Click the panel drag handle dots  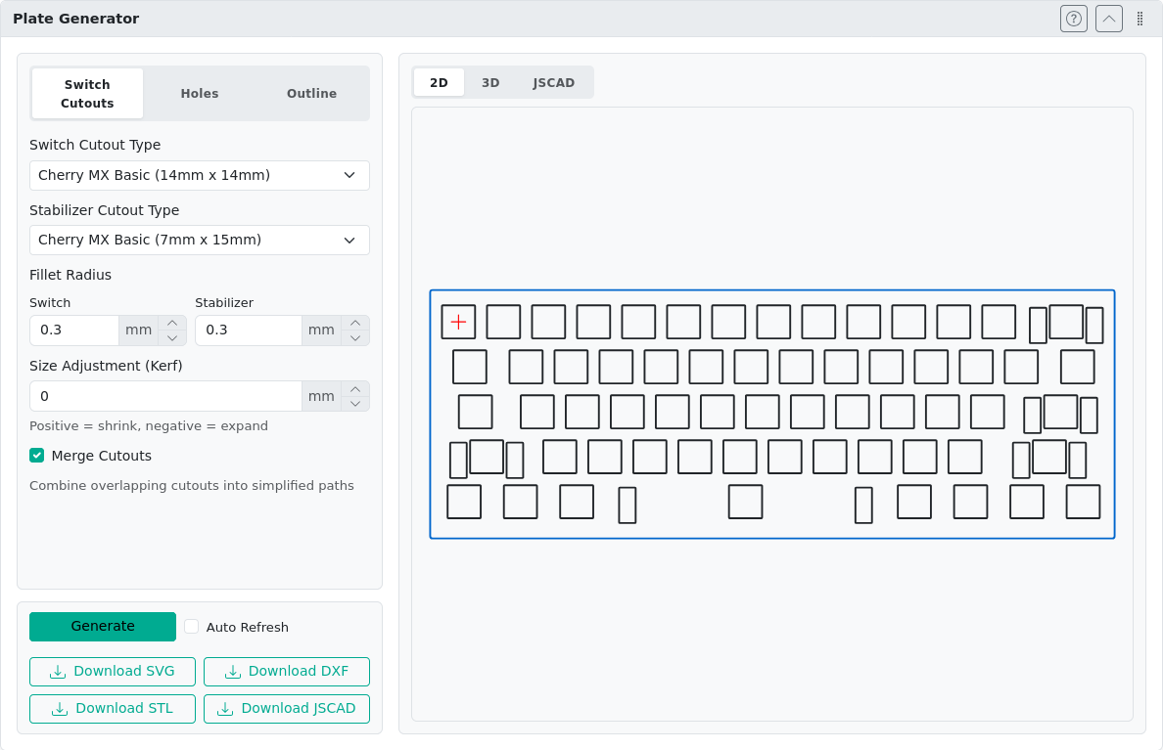(1140, 19)
